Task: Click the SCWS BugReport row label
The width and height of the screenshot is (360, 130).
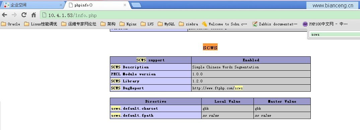Action: [128, 88]
